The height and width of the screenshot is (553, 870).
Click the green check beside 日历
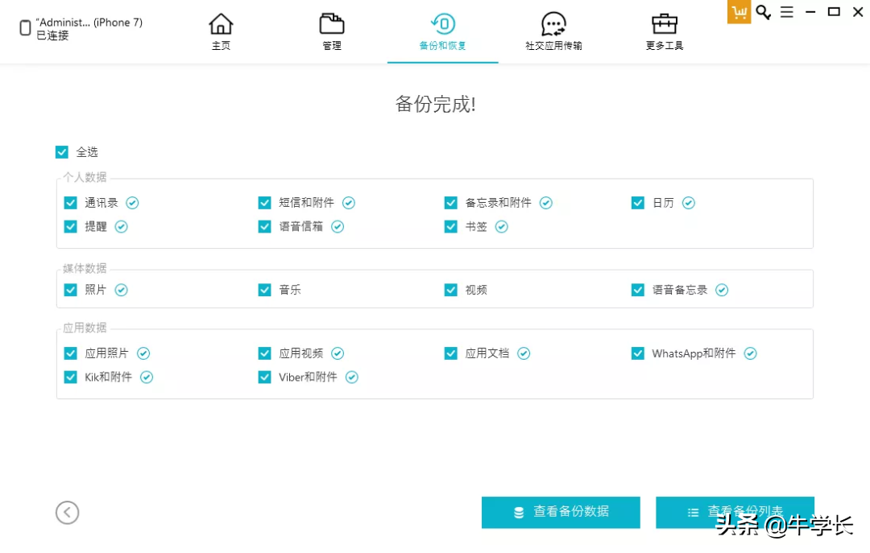coord(689,203)
